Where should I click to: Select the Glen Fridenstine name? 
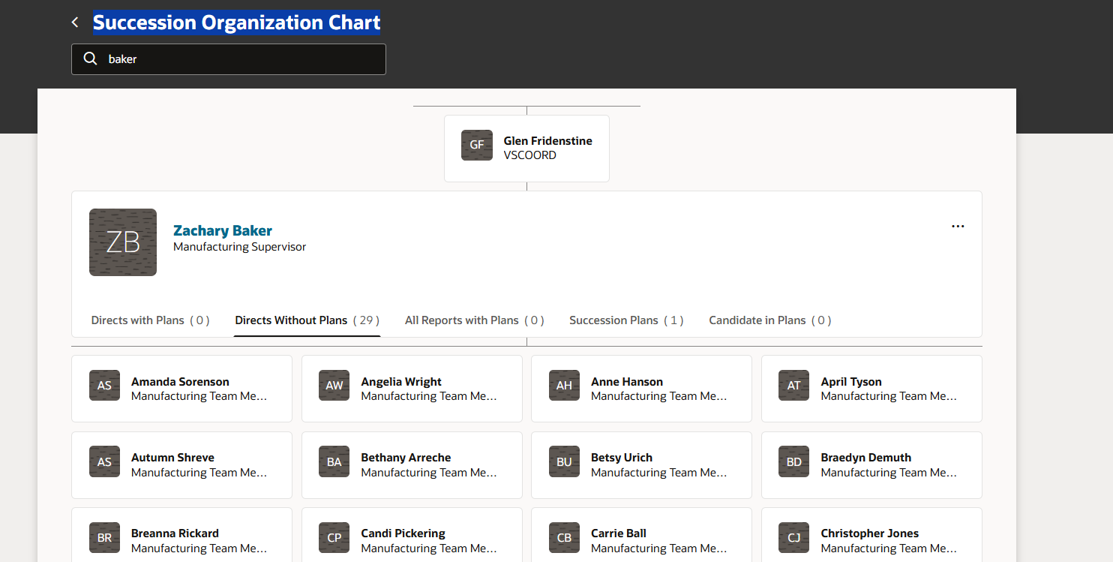click(x=547, y=141)
